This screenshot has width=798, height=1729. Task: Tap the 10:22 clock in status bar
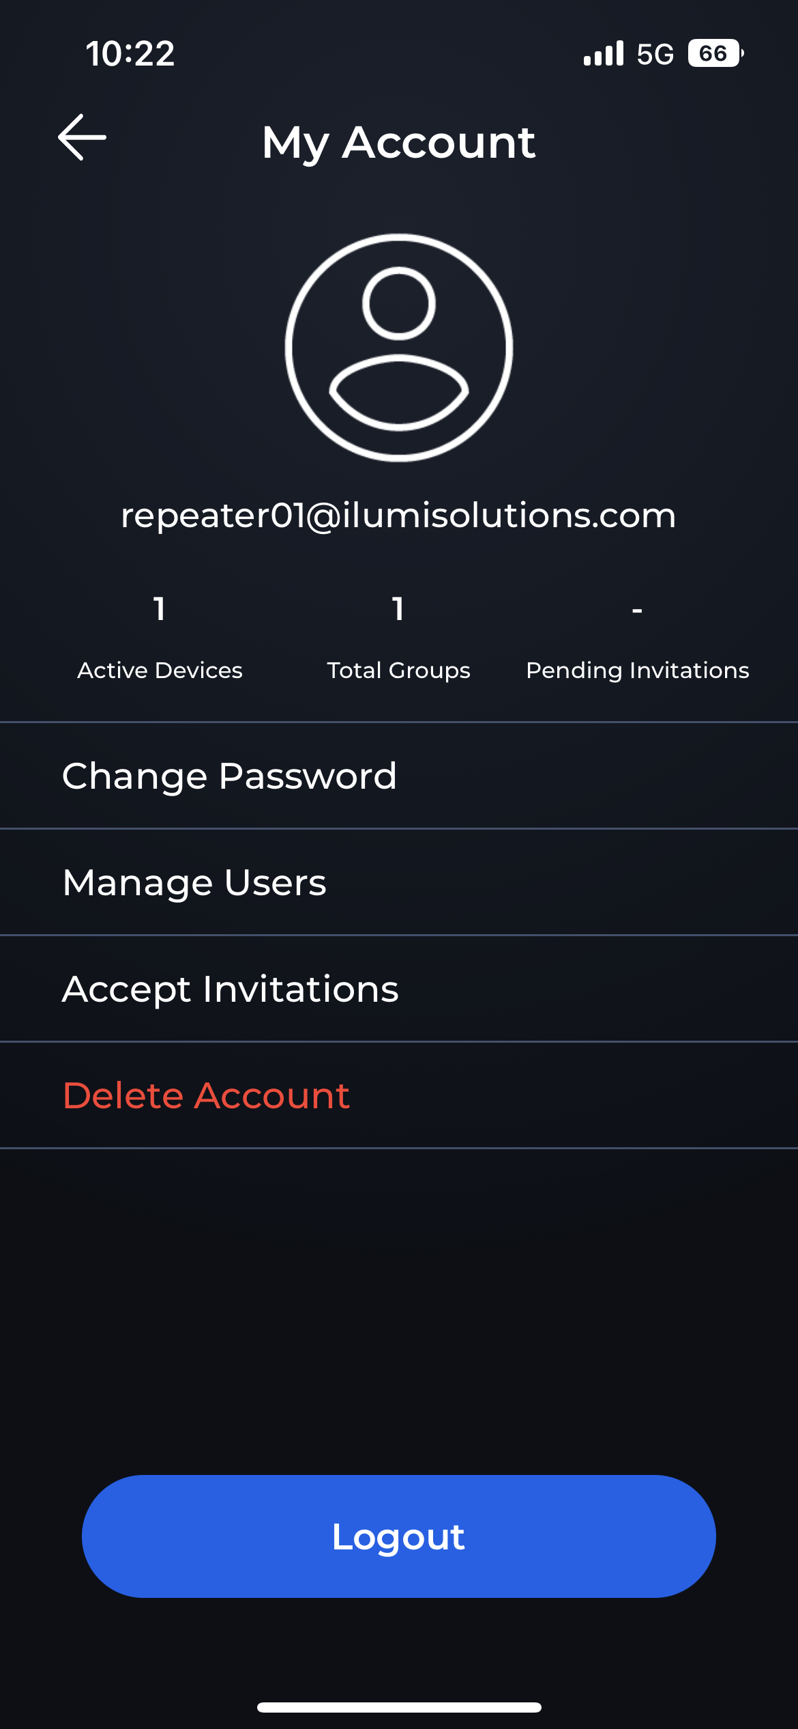[130, 53]
